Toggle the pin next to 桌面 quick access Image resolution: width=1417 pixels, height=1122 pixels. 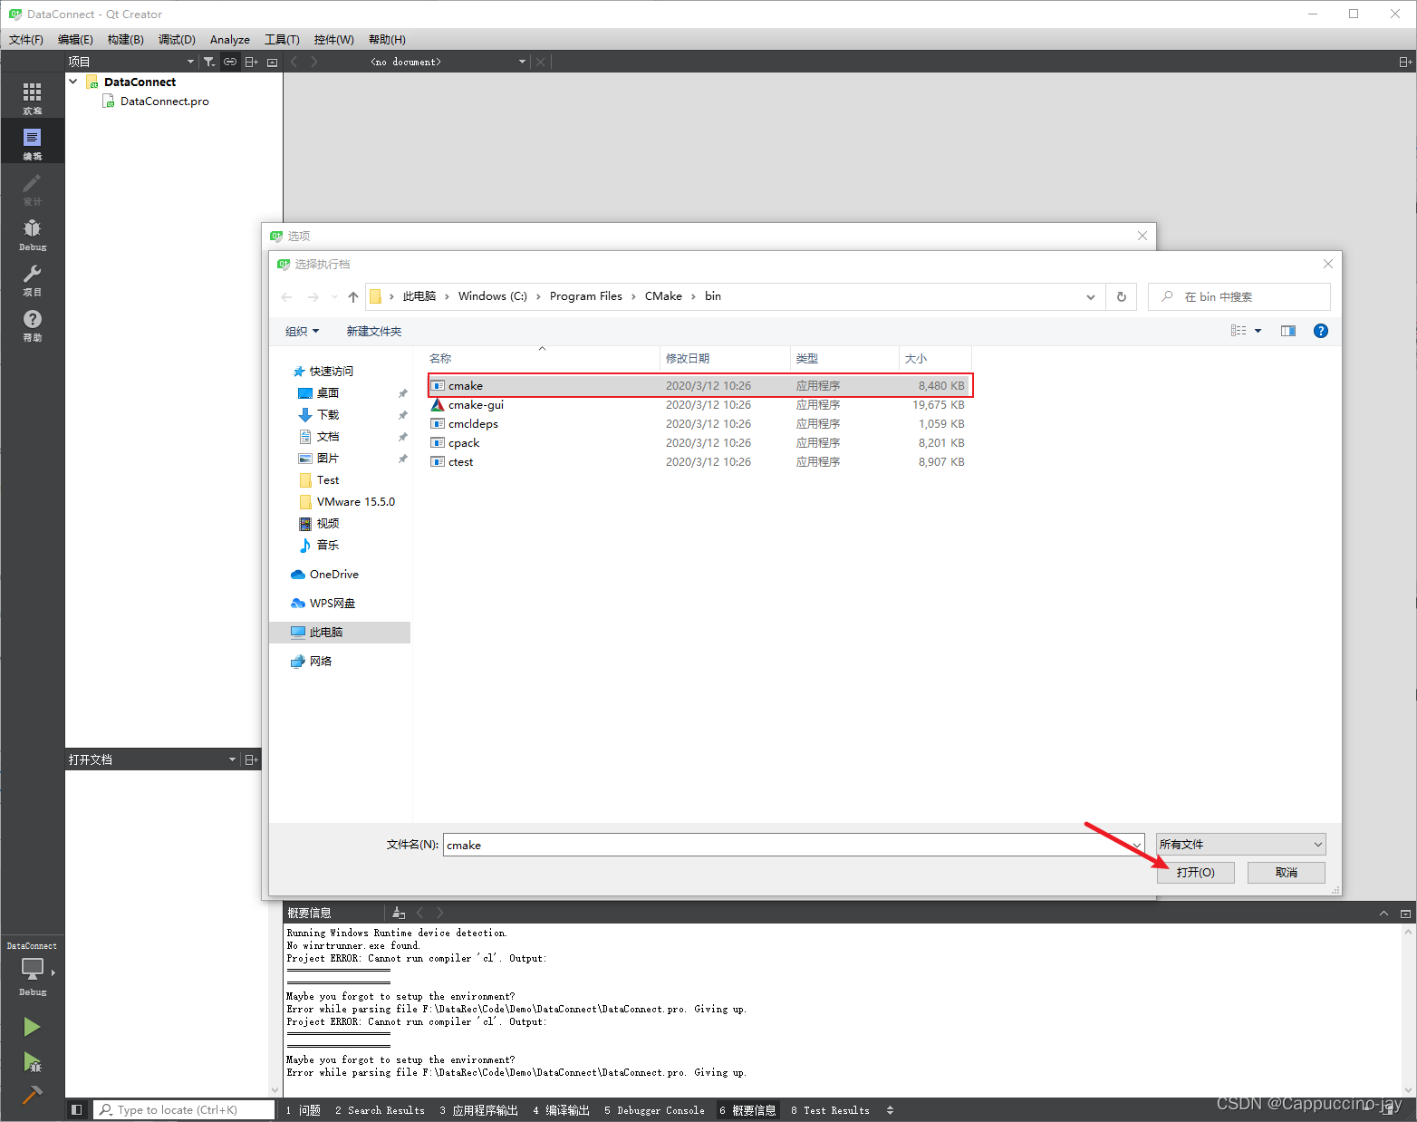click(x=401, y=392)
